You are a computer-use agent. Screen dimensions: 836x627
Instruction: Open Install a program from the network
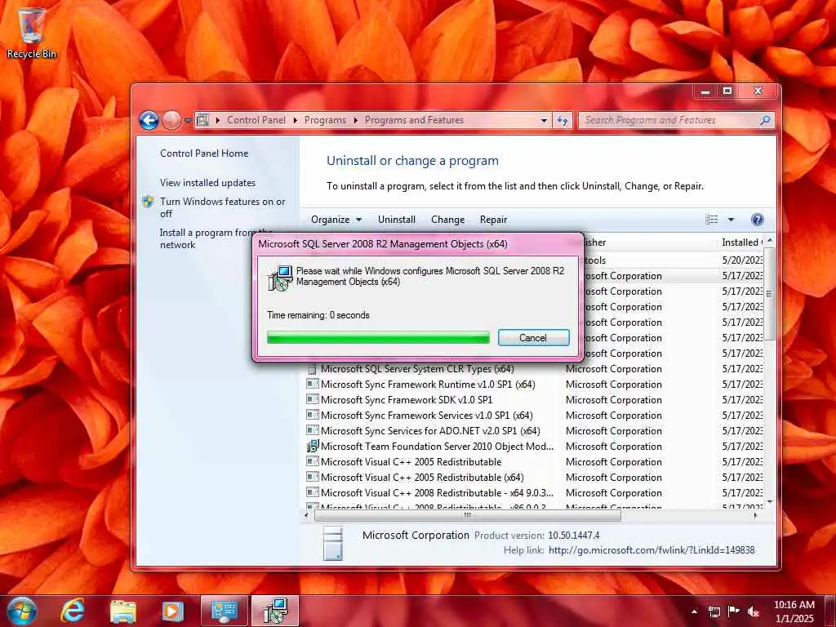[216, 238]
